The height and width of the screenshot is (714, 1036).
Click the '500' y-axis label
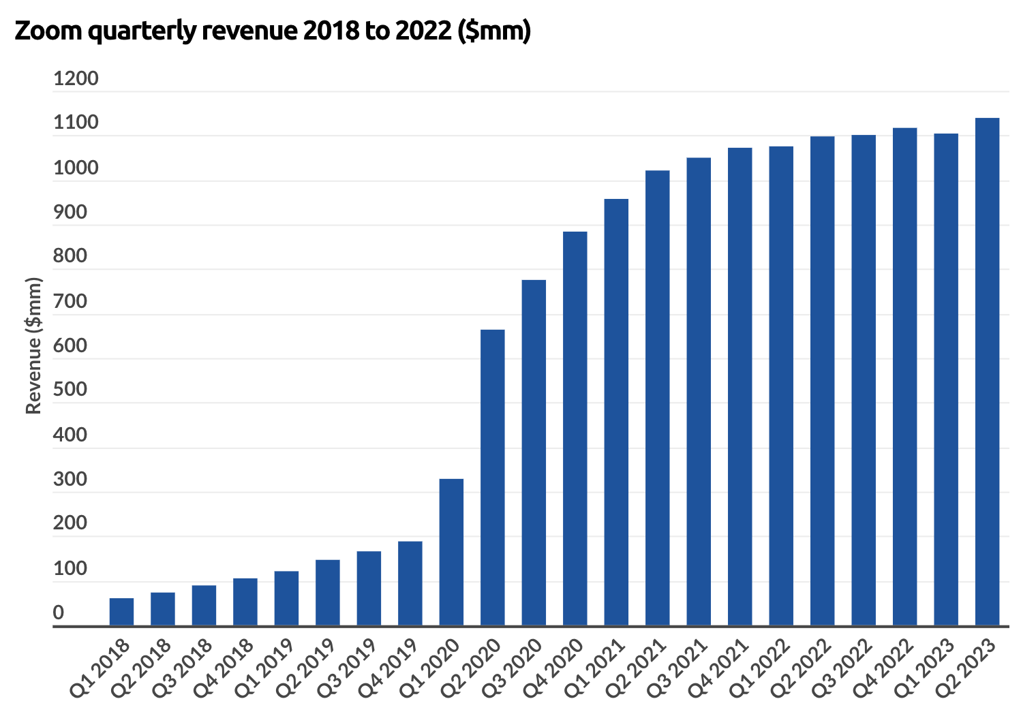pyautogui.click(x=70, y=390)
